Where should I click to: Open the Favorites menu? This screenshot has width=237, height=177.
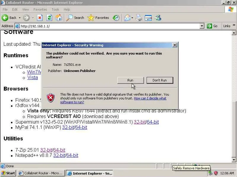point(40,9)
